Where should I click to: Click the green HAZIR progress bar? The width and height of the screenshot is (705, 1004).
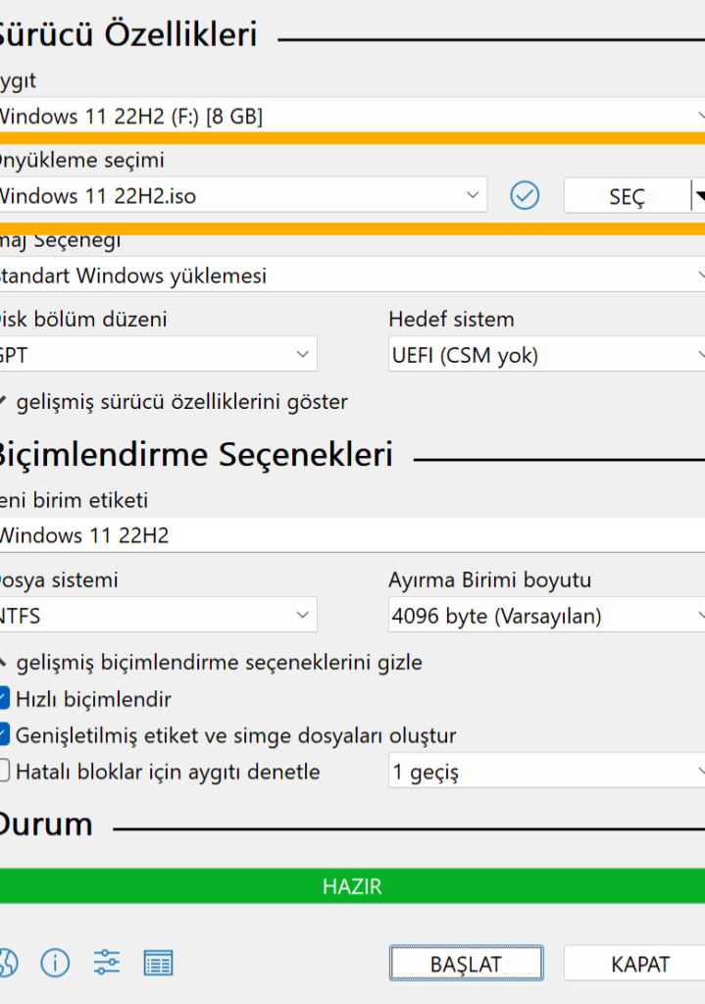tap(352, 886)
